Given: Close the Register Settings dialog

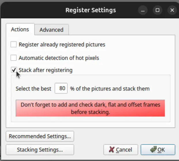Looking at the screenshot, I should 172,10.
